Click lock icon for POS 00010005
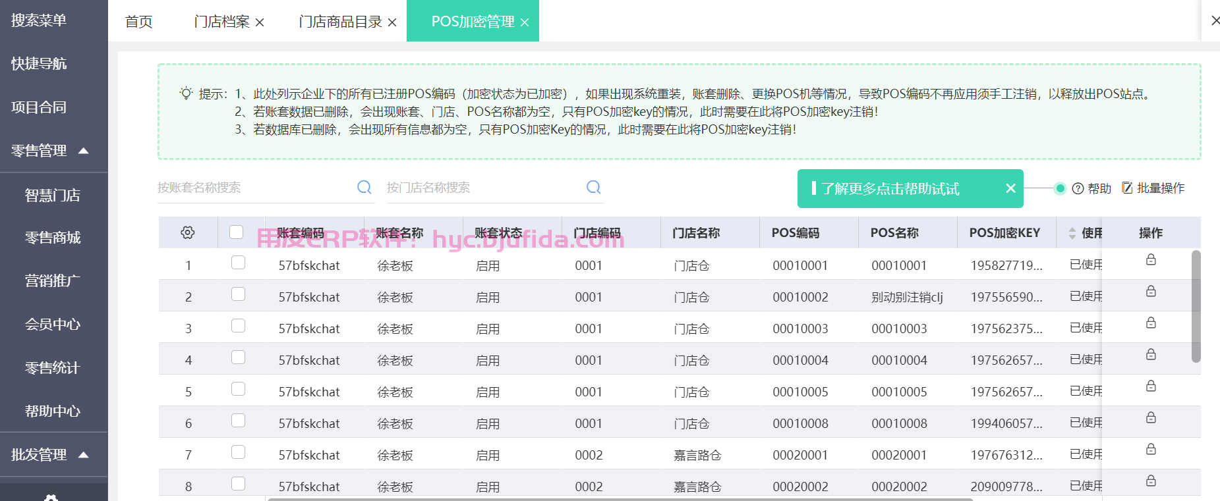 (x=1151, y=386)
